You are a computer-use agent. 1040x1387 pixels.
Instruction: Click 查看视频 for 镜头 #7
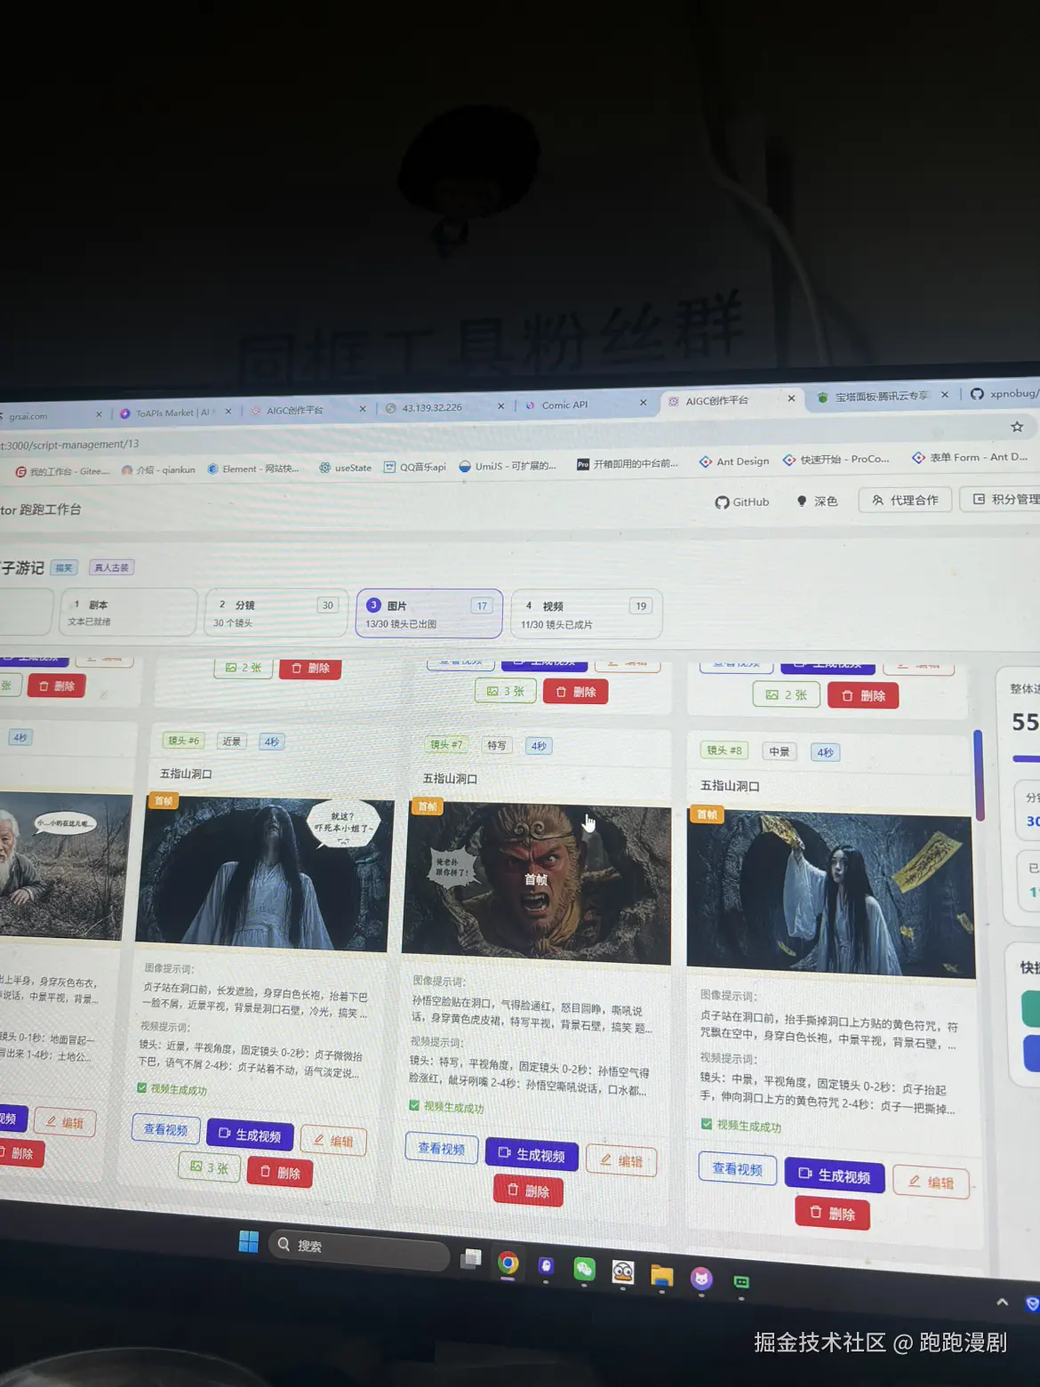pos(442,1148)
